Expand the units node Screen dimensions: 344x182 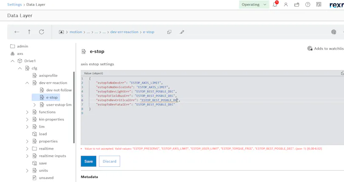27,171
